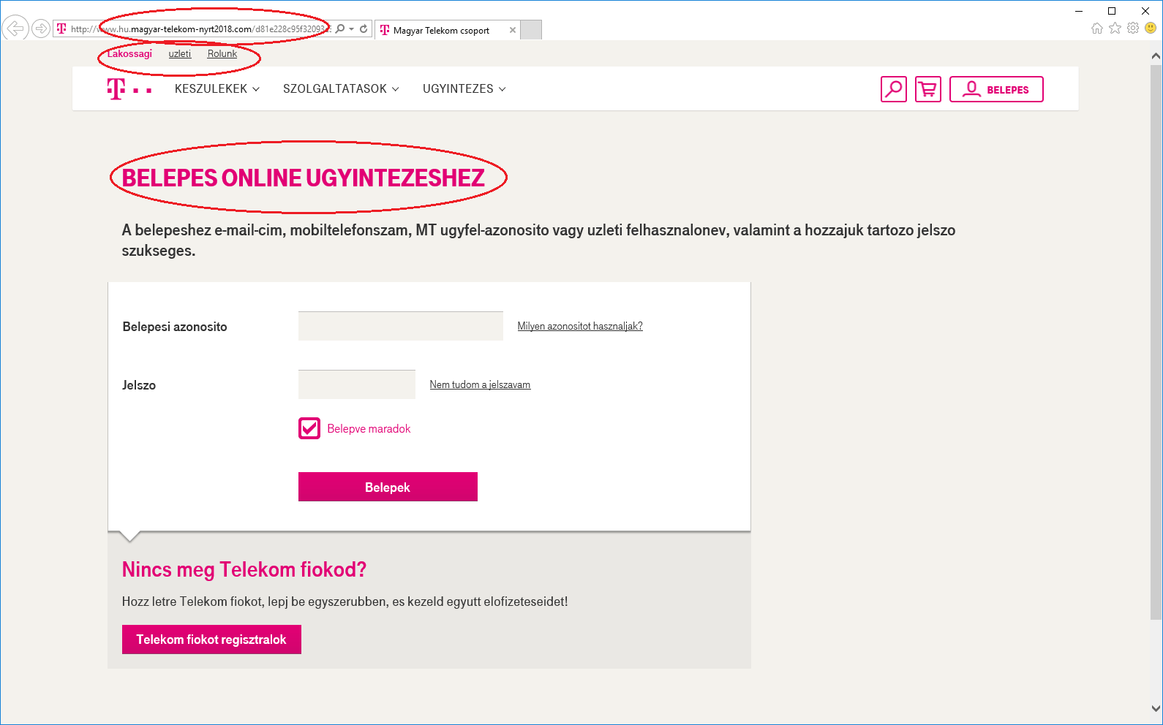The height and width of the screenshot is (725, 1163).
Task: Click the scroll down arrow of scrollbar
Action: [1156, 708]
